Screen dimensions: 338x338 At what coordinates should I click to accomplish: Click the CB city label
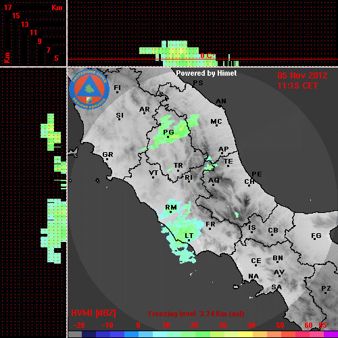tap(273, 231)
